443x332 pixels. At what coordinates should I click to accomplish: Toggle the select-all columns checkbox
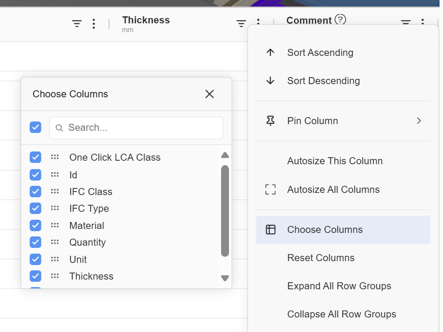(x=35, y=127)
